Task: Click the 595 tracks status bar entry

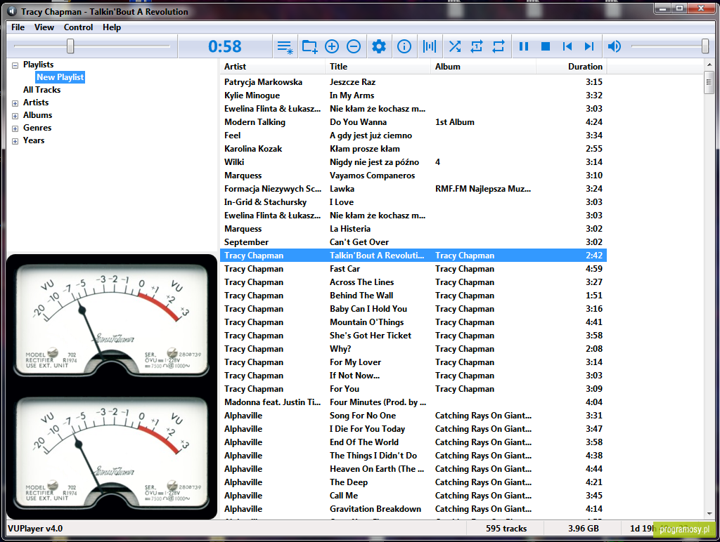Action: point(506,528)
